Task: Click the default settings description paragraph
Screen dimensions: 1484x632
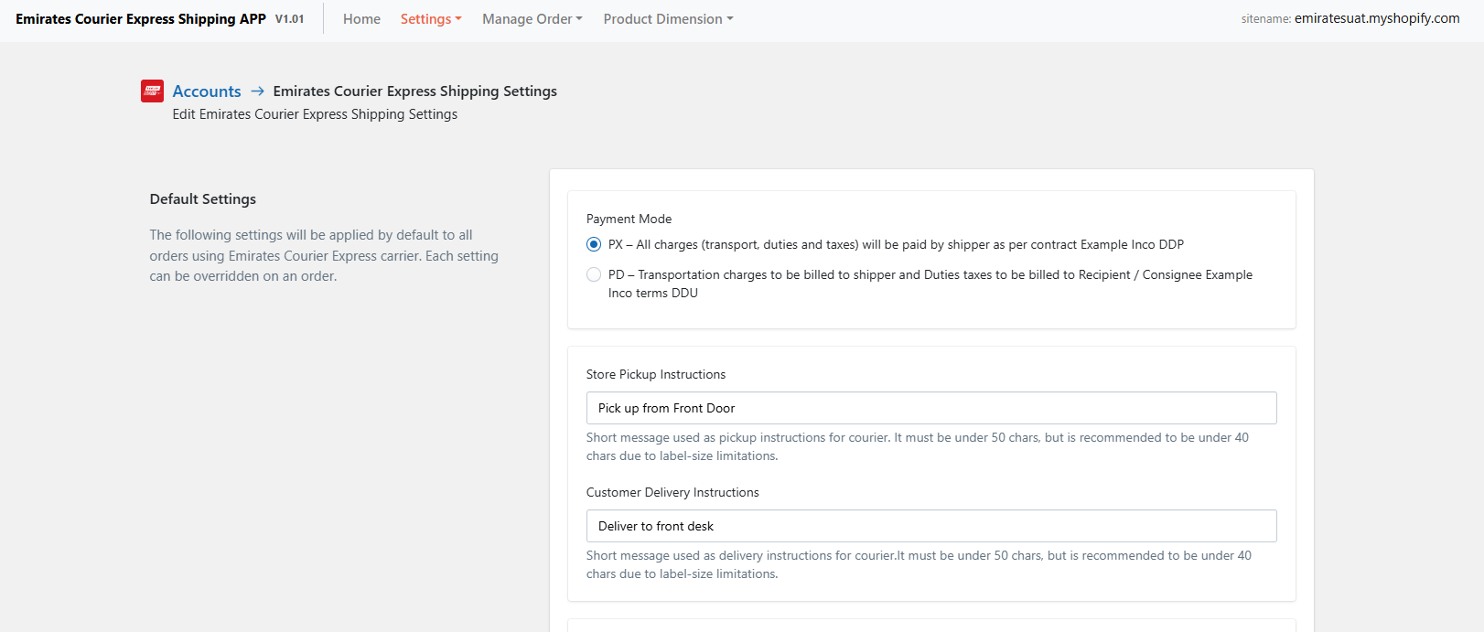Action: point(324,255)
